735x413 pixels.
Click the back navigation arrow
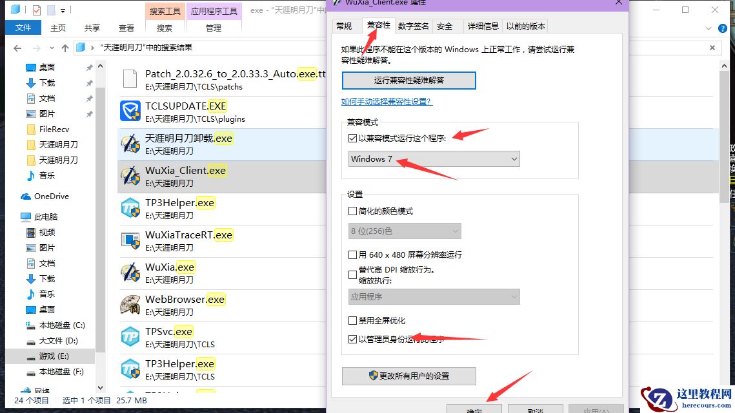pyautogui.click(x=17, y=47)
